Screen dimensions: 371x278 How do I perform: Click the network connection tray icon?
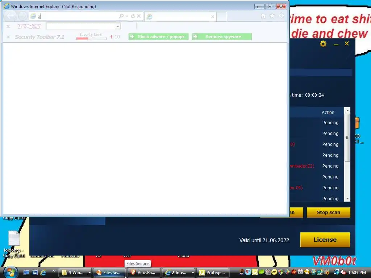[x=336, y=272]
